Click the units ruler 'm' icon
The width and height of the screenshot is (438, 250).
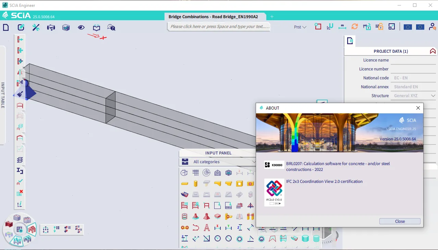(x=342, y=27)
